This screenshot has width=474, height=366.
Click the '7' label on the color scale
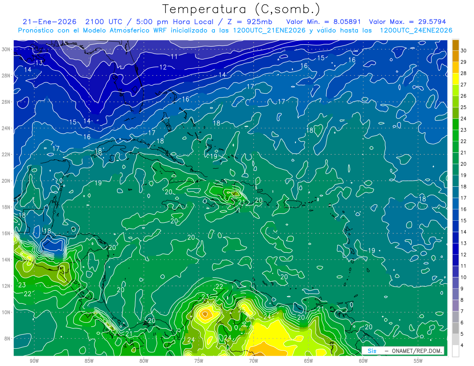(462, 312)
